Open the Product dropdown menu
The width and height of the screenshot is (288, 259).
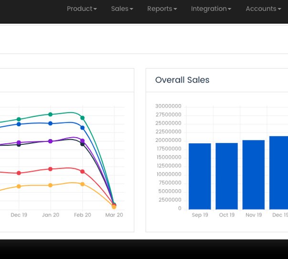click(x=82, y=9)
